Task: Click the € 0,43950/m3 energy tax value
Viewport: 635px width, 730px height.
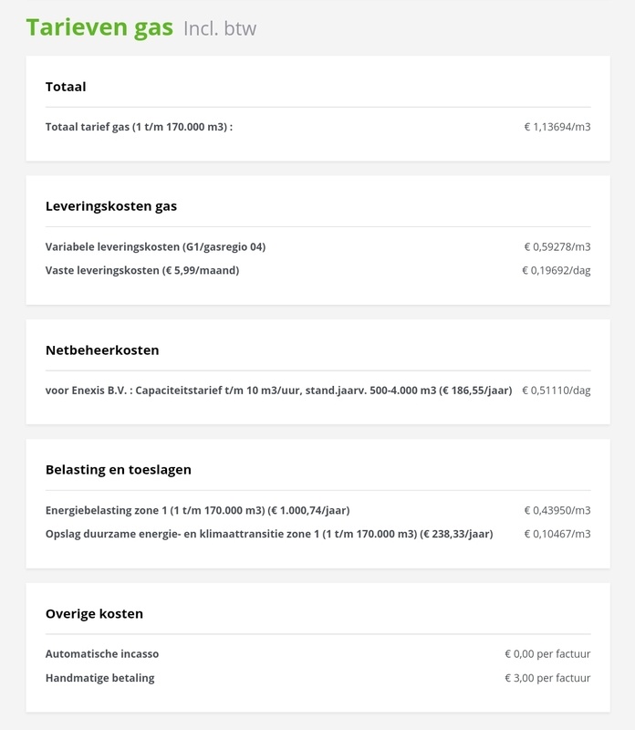Action: coord(557,510)
